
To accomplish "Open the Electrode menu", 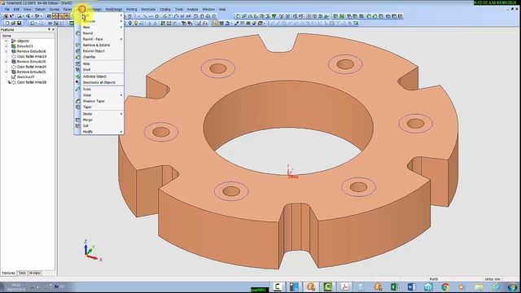I will pos(148,9).
